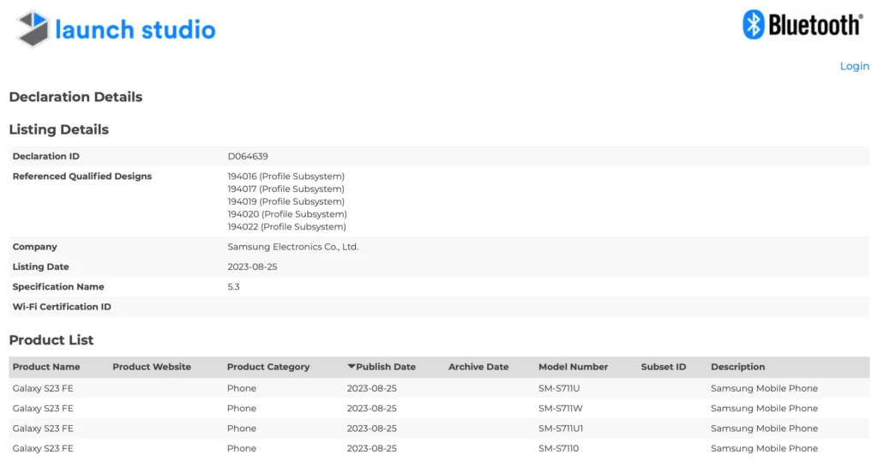Click Samsung Mobile Phone description in SM-S7110 row
878x473 pixels.
(764, 449)
